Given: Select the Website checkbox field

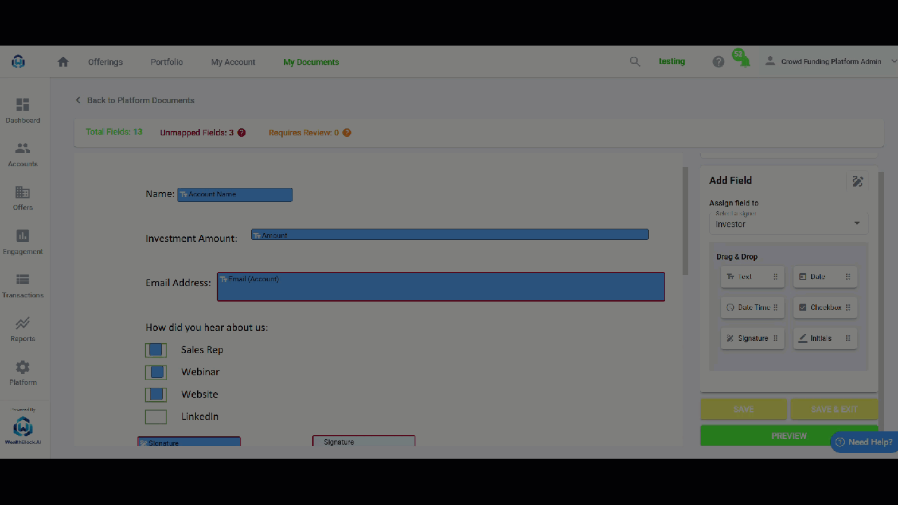Looking at the screenshot, I should (156, 395).
